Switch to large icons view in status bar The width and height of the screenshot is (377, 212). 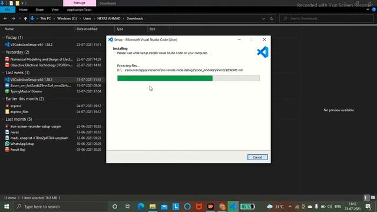pyautogui.click(x=373, y=198)
